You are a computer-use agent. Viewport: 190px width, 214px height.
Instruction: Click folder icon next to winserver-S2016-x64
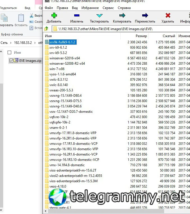pos(47,58)
